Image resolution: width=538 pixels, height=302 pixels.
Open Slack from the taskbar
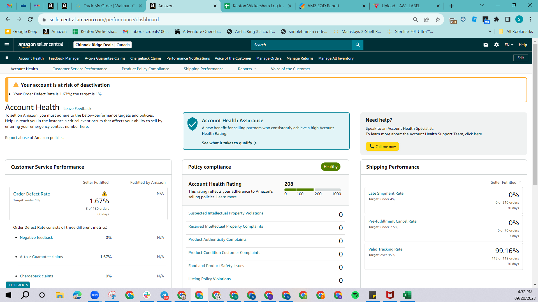click(147, 295)
